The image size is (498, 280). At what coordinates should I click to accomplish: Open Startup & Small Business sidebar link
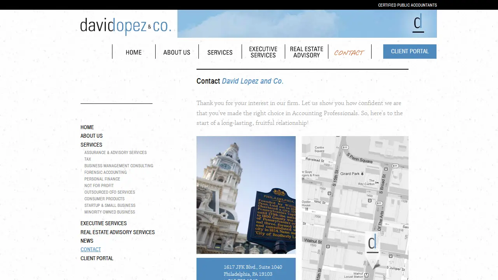click(x=110, y=205)
